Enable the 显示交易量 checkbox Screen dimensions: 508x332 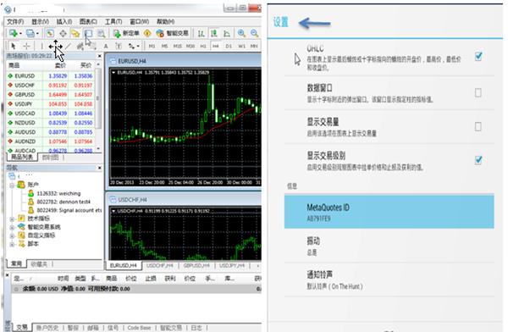478,126
